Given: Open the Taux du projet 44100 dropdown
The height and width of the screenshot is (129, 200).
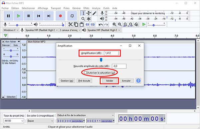Looking at the screenshot, I should [x=14, y=121].
